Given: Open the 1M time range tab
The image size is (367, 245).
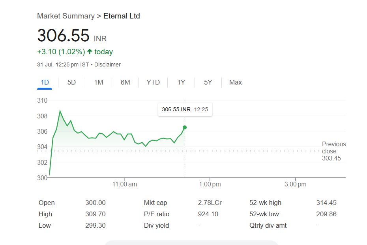Looking at the screenshot, I should (99, 82).
